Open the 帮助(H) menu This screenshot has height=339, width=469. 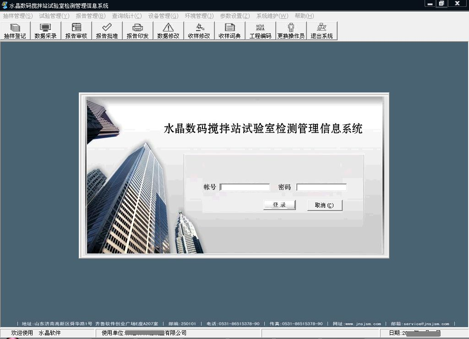pos(304,16)
